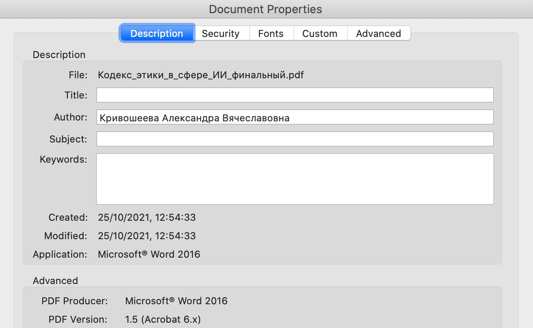Click inside the Keywords text area
This screenshot has width=533, height=328.
click(x=295, y=179)
